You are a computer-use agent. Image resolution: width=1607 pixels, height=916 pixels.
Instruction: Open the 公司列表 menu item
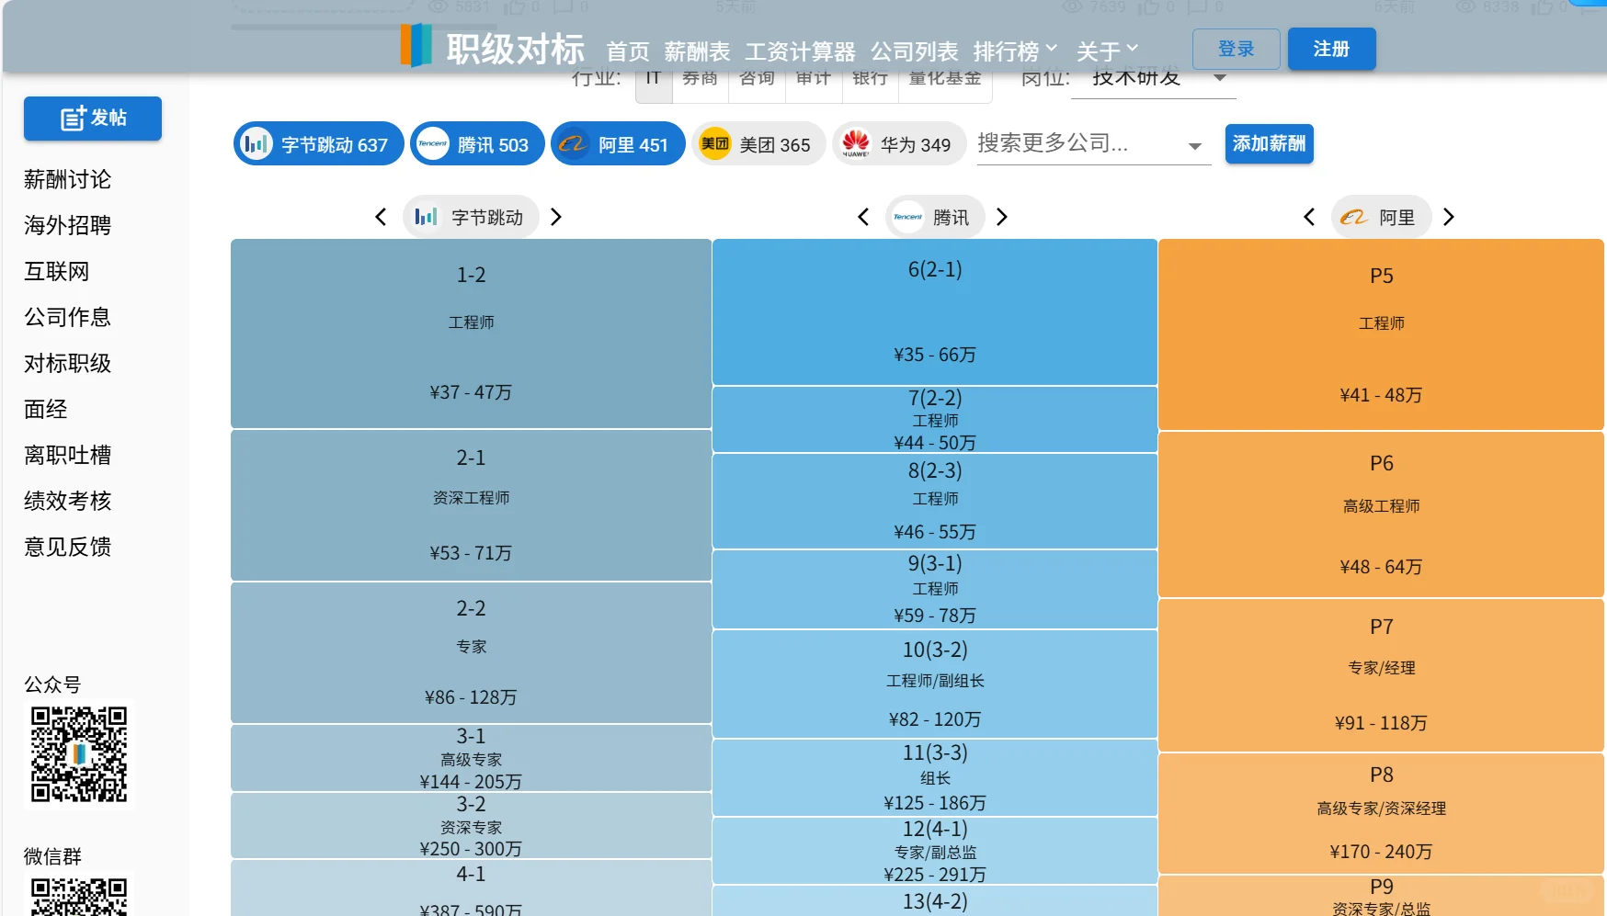(x=915, y=51)
